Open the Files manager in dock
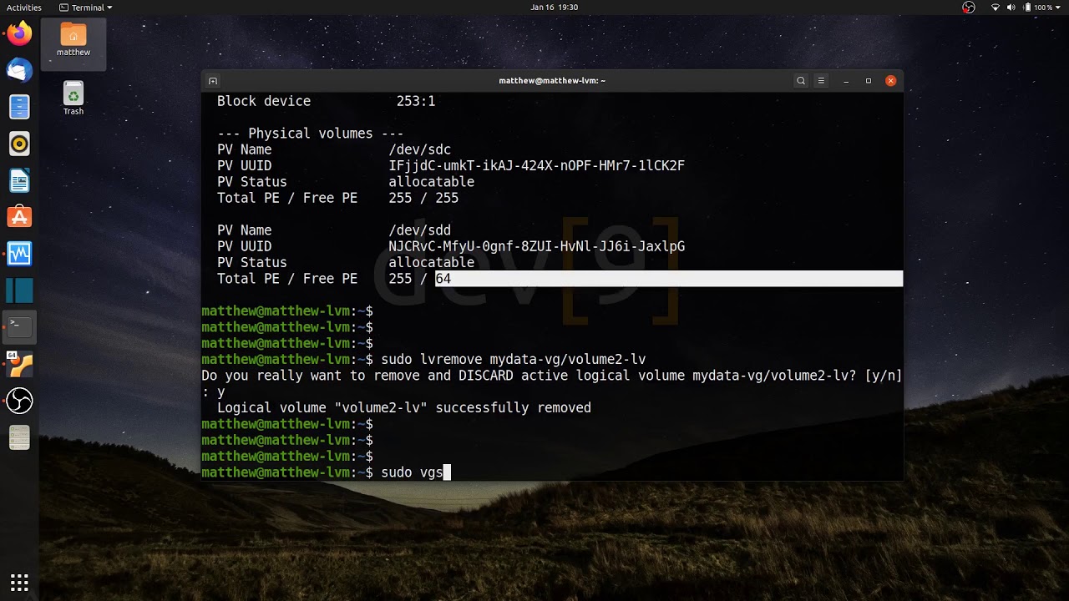The width and height of the screenshot is (1069, 601). coord(19,107)
